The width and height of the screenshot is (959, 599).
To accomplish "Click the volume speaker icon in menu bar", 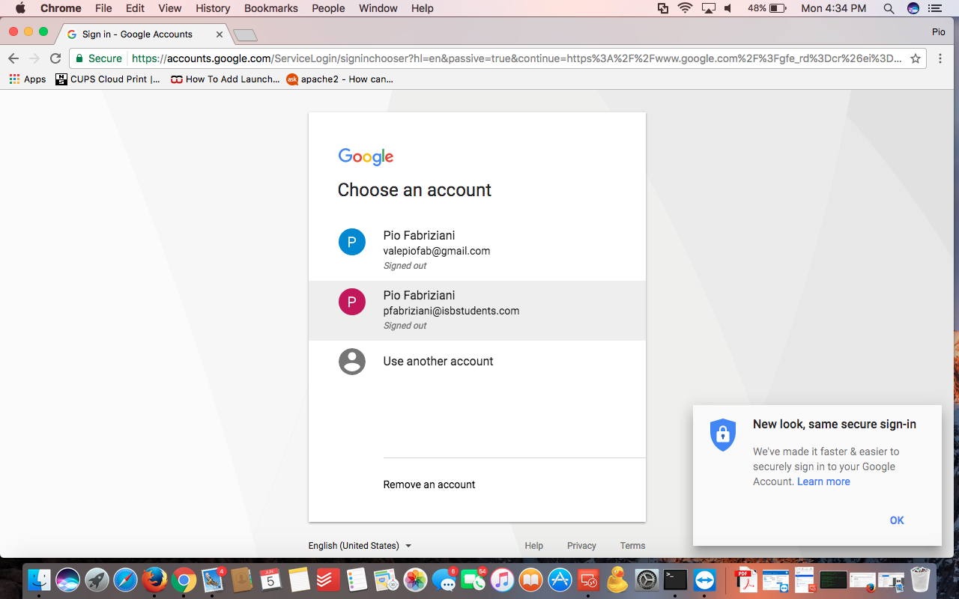I will [729, 8].
